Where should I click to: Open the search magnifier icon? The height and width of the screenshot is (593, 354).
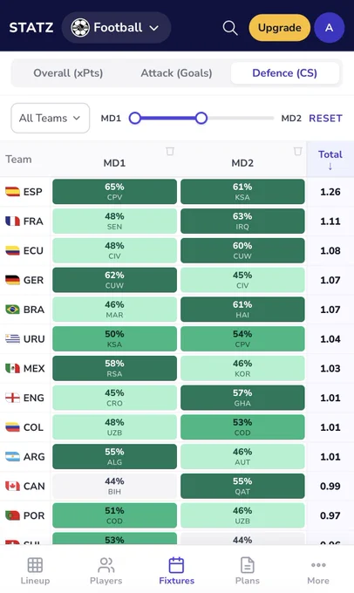[230, 28]
